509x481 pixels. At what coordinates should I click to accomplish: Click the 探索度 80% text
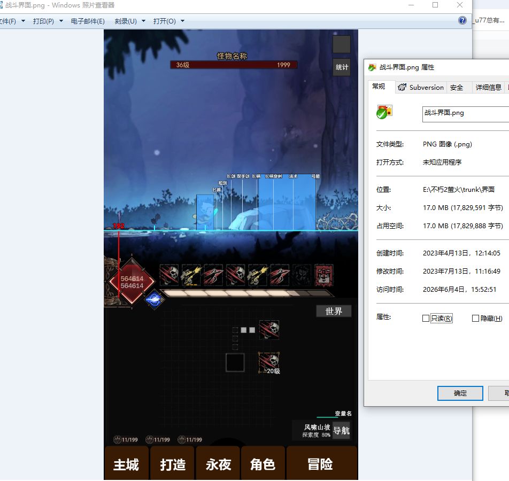[316, 435]
